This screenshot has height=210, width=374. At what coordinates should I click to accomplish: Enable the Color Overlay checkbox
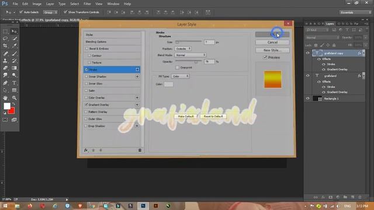coord(86,97)
